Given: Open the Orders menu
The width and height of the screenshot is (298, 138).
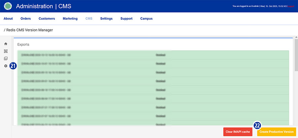Looking at the screenshot, I should click(26, 19).
